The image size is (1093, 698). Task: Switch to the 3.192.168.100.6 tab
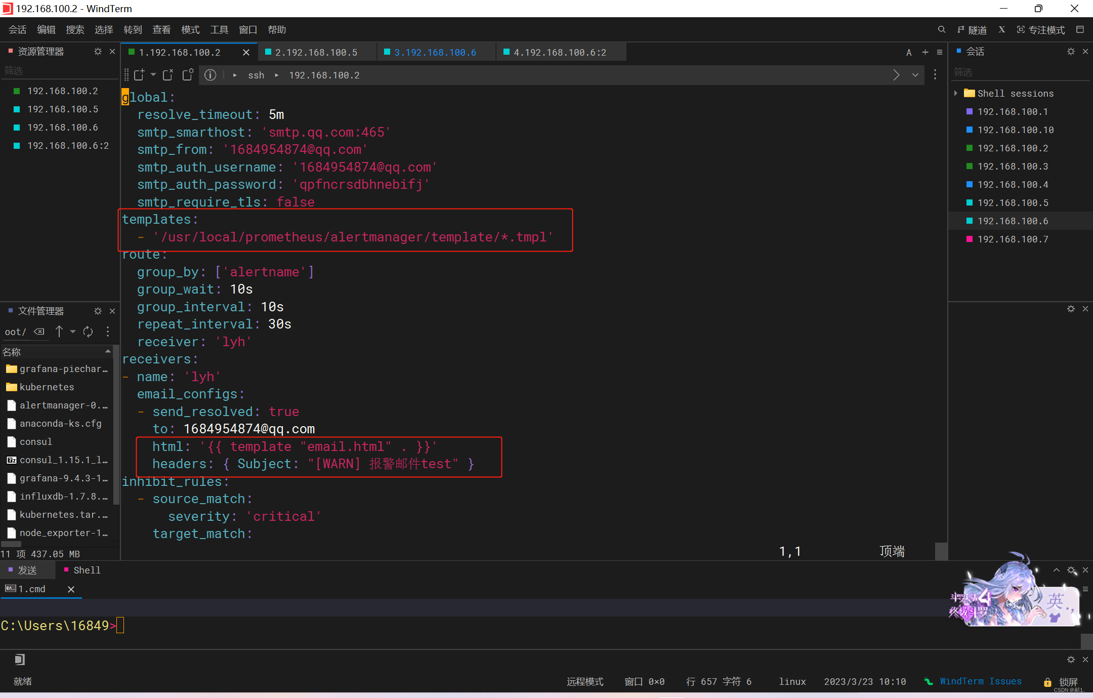click(435, 52)
